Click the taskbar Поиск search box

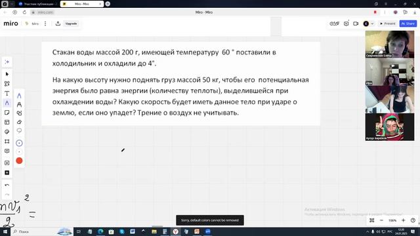pyautogui.click(x=42, y=231)
